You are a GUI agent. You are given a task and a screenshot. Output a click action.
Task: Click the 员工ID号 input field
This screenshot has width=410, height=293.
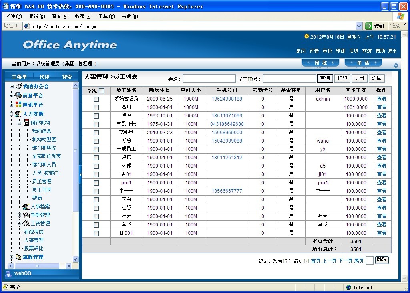289,79
